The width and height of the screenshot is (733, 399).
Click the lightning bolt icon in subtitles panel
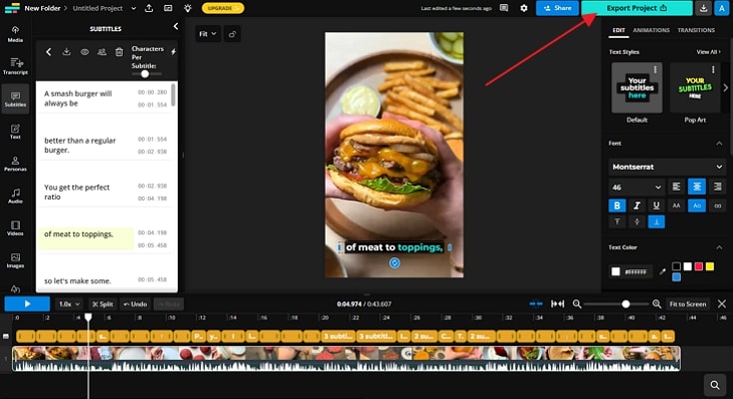(x=173, y=52)
